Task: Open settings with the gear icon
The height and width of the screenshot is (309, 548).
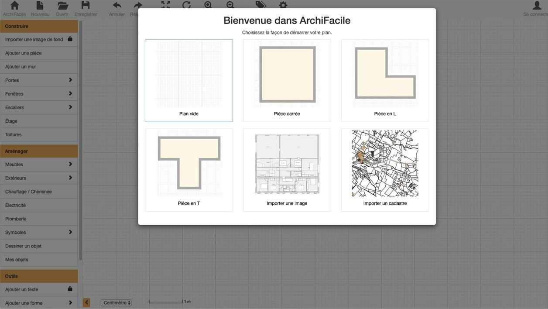Action: pyautogui.click(x=283, y=5)
